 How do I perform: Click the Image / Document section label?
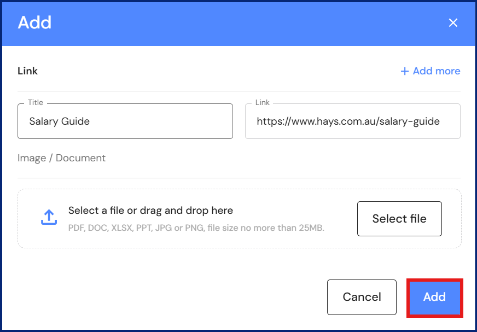(61, 158)
